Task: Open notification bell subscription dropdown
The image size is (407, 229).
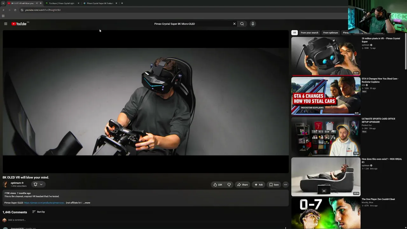Action: 38,184
